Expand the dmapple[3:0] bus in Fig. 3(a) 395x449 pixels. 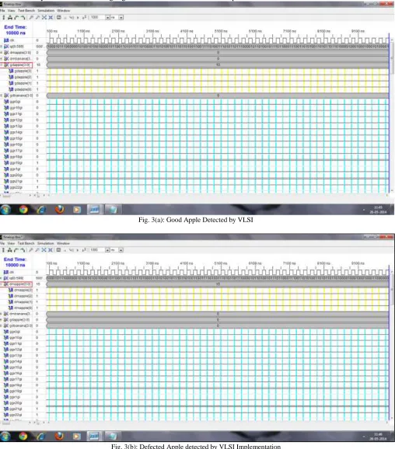tap(1, 53)
